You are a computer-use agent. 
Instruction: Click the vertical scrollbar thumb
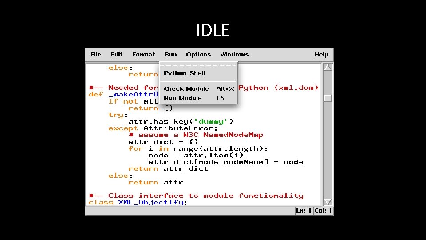point(328,98)
